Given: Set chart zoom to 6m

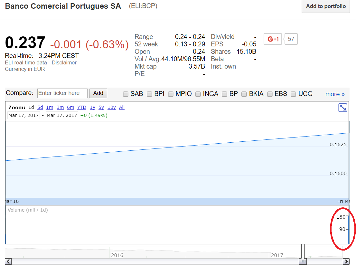Looking at the screenshot, I should (x=70, y=107).
